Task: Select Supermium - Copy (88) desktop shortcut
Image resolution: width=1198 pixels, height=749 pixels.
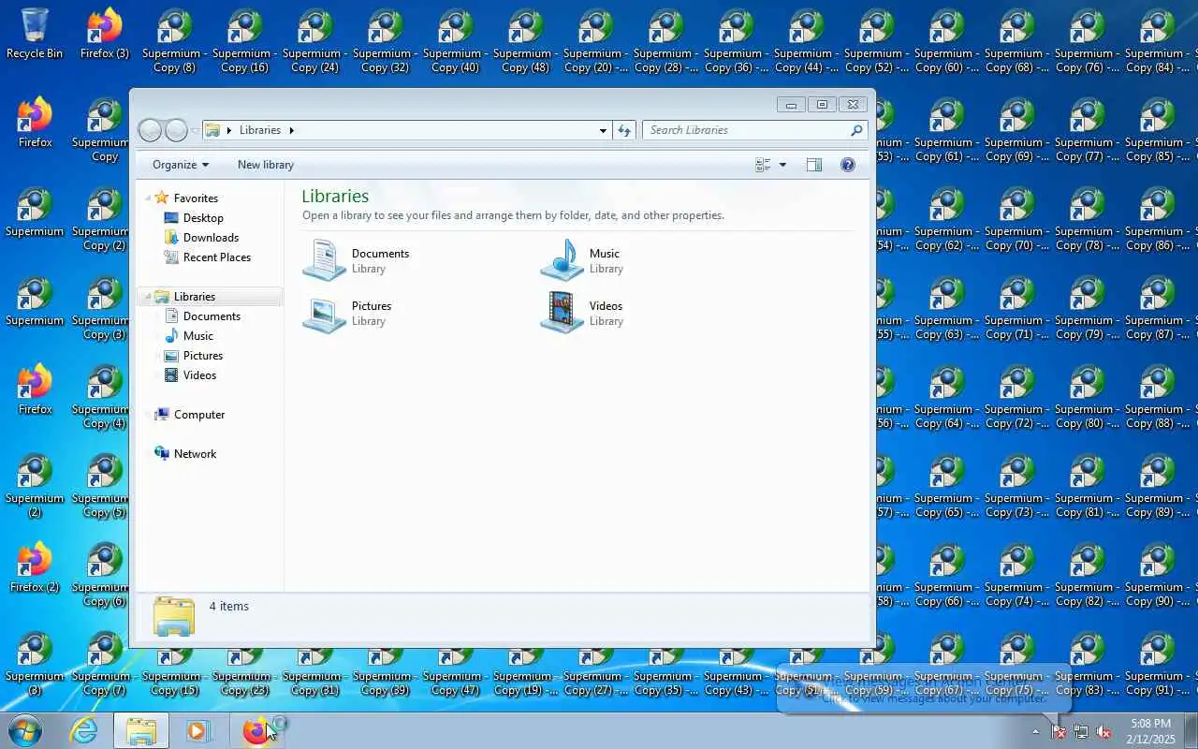Action: tap(1158, 397)
